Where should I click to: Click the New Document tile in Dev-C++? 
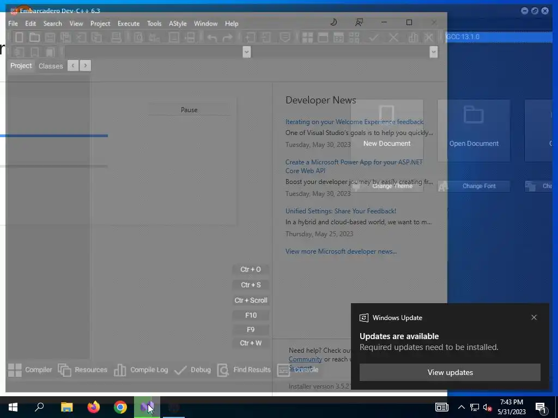[x=387, y=131]
